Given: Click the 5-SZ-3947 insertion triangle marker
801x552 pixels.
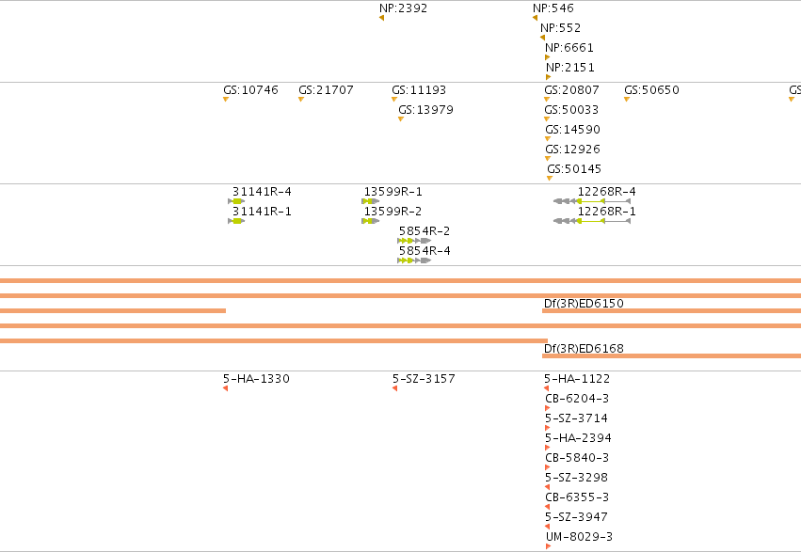Looking at the screenshot, I should point(547,527).
